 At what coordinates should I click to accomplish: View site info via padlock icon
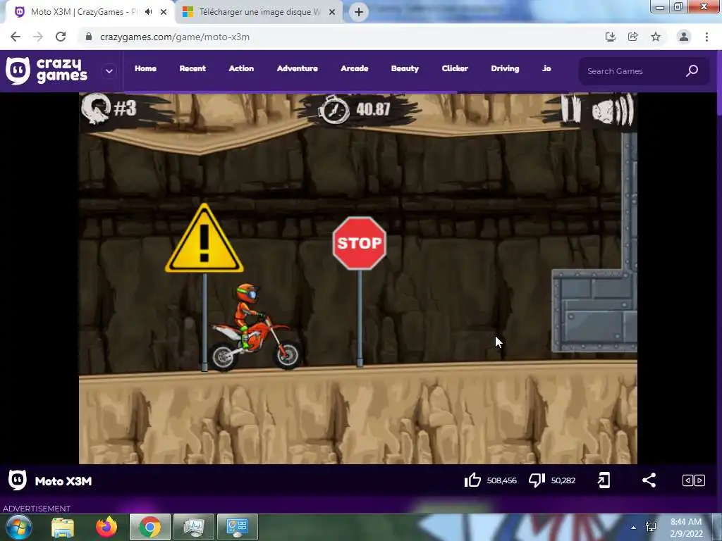88,37
